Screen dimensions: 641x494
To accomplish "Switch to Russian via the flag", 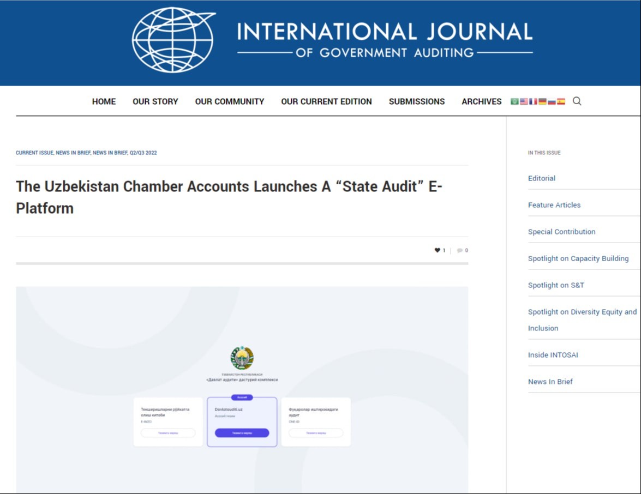I will coord(552,101).
